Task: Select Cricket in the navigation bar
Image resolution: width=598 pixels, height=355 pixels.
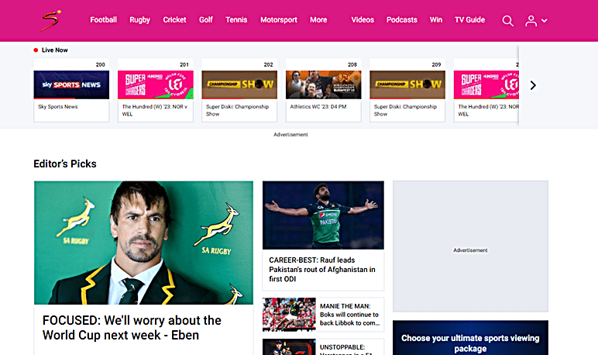Action: (x=174, y=20)
